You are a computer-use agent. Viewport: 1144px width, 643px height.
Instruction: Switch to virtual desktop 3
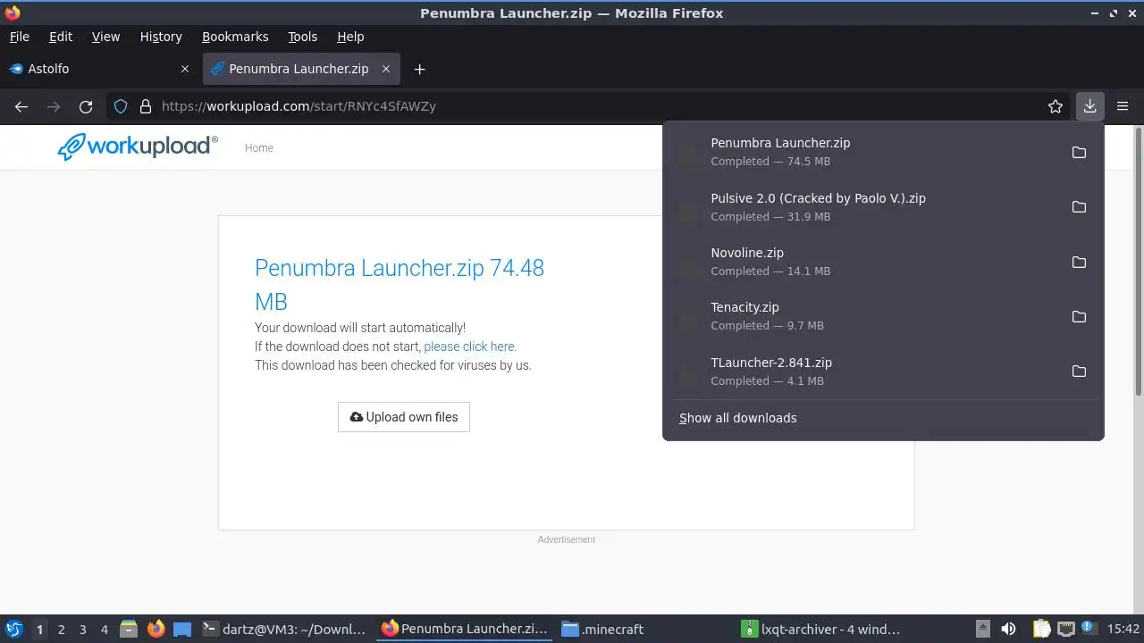pos(83,629)
